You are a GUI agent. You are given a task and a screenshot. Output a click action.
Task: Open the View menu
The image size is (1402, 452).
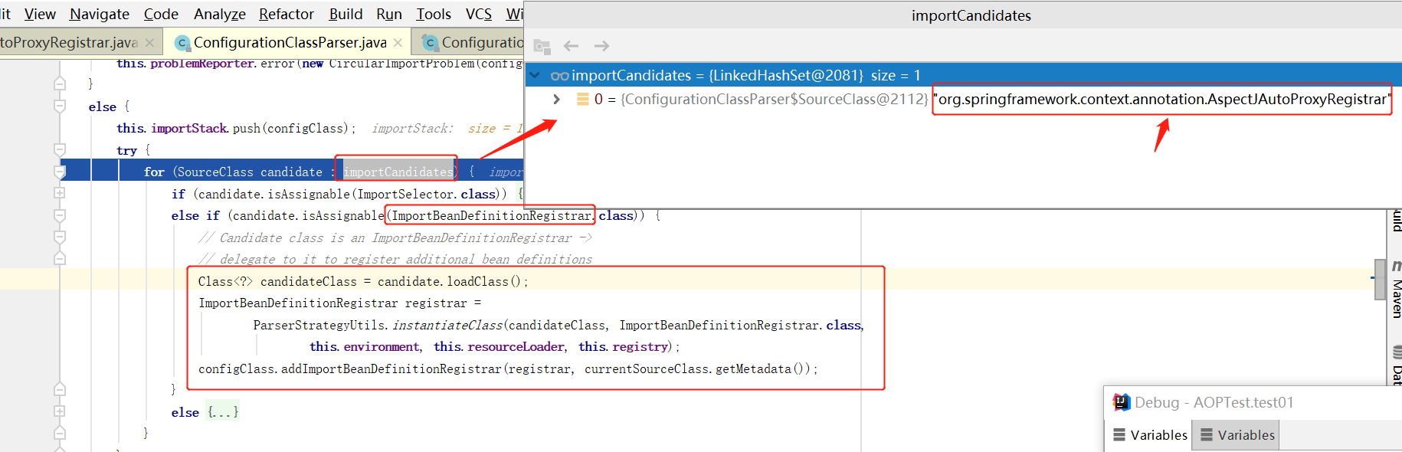(x=40, y=14)
